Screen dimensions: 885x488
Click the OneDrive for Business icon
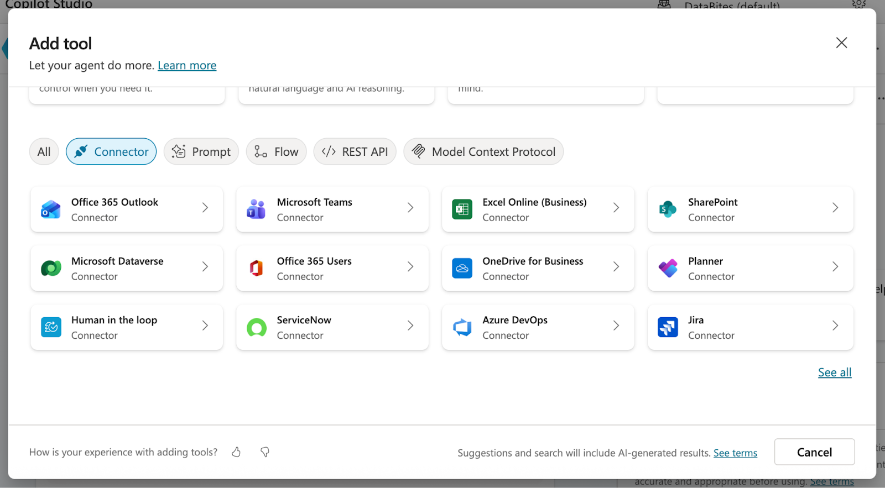tap(462, 269)
